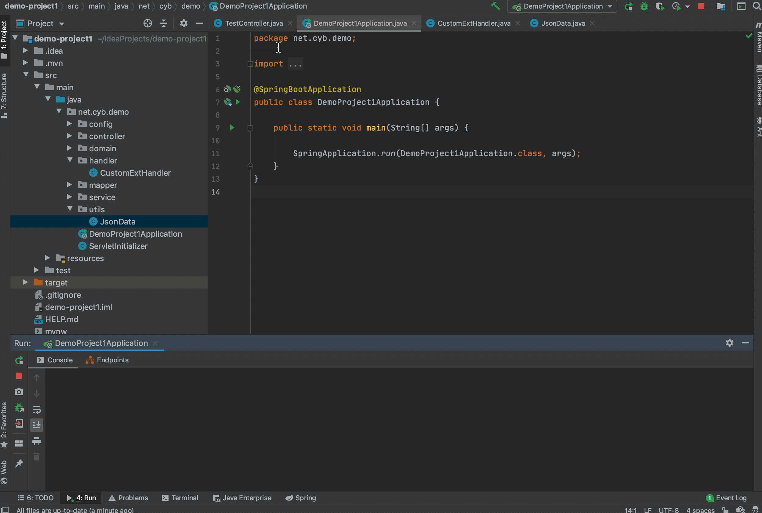Open Project Structure dialog icon
The width and height of the screenshot is (762, 513).
721,6
